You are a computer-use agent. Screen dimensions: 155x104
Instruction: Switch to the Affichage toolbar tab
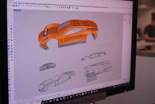[x=28, y=3]
